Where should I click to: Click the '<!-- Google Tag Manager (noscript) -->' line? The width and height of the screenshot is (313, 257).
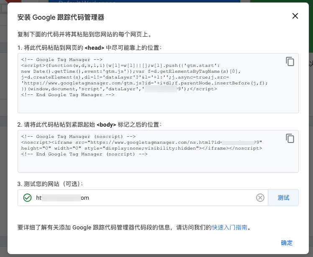click(78, 137)
